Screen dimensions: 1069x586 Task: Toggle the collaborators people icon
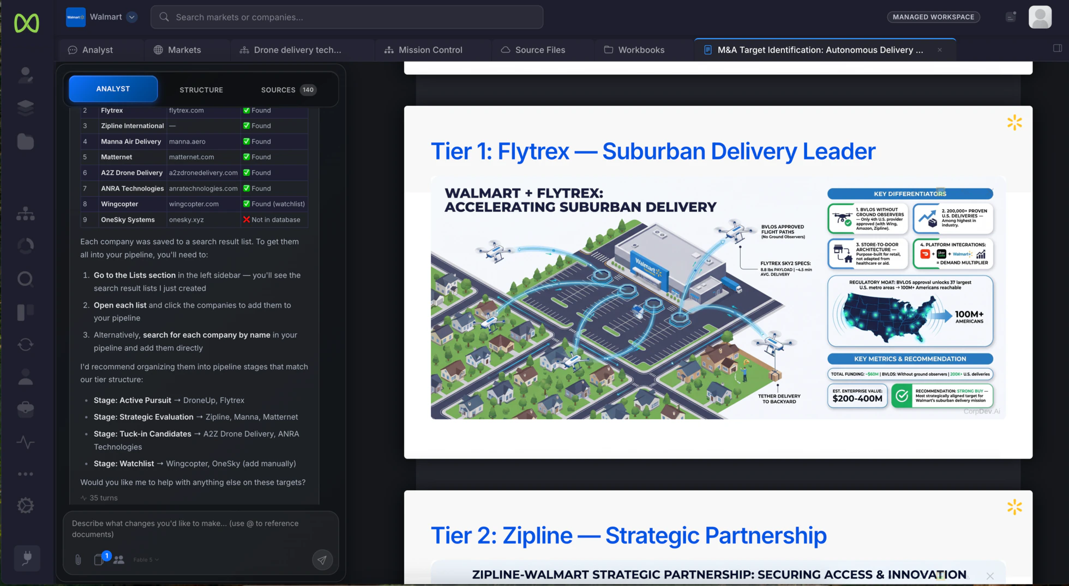pyautogui.click(x=119, y=559)
